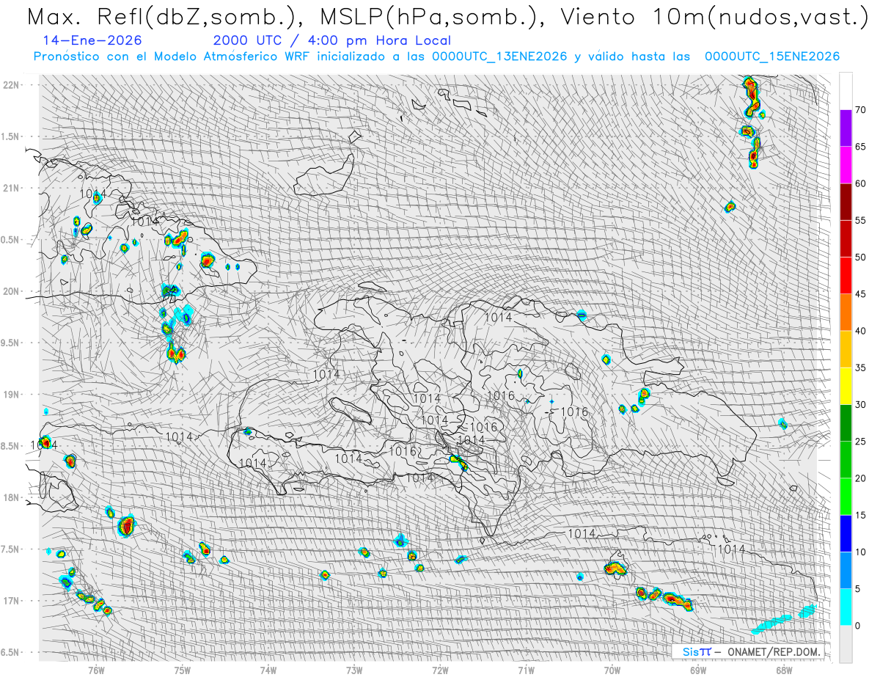This screenshot has width=880, height=680.
Task: Select the dark maroon 55–60 dBZ legend segment
Action: coord(846,202)
